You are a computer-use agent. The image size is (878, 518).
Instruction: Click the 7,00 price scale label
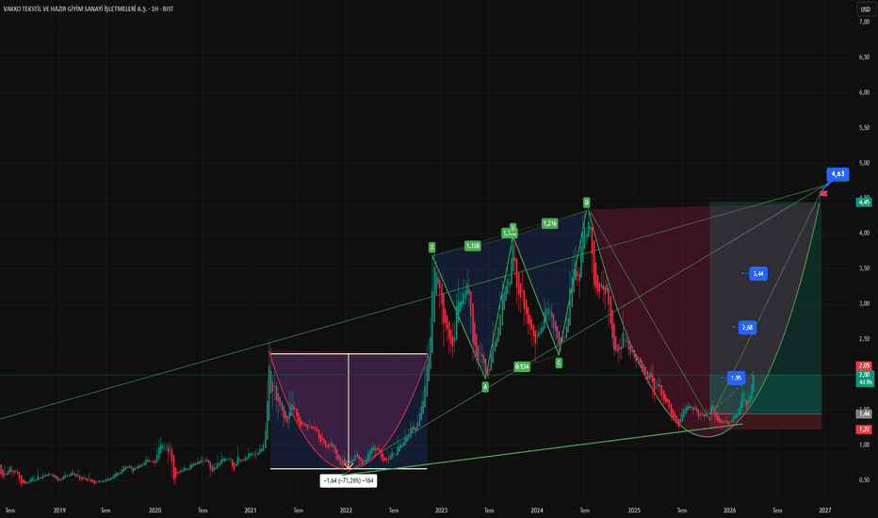864,22
